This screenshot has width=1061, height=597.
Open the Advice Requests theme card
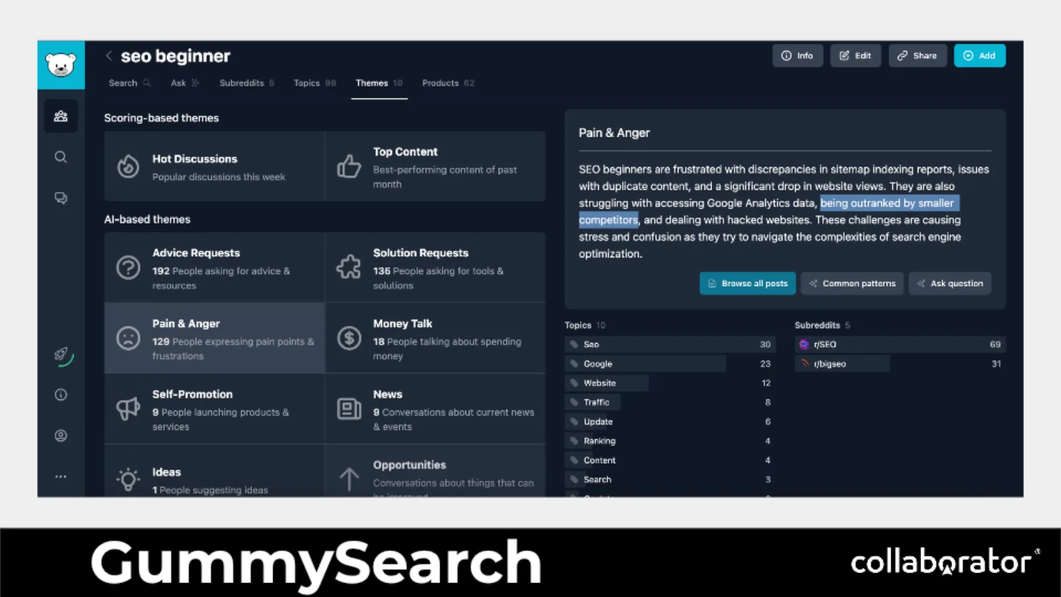pyautogui.click(x=214, y=267)
